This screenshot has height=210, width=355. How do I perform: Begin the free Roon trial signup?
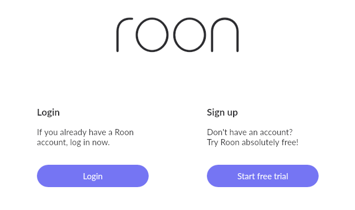coord(263,176)
